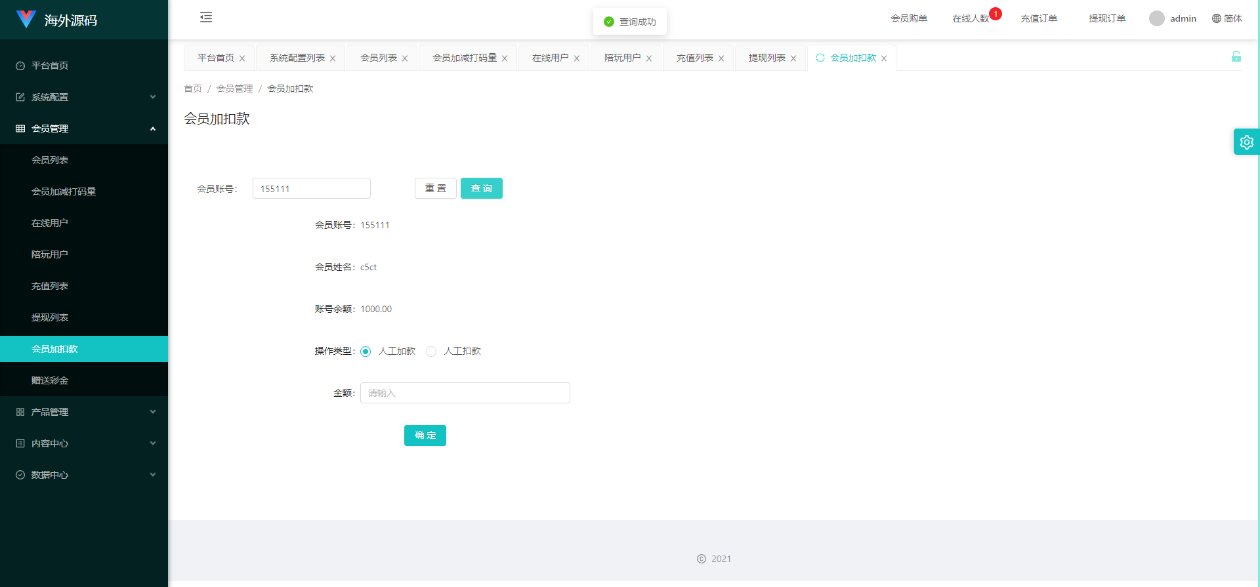This screenshot has width=1260, height=587.
Task: Click the 确定 confirm button
Action: click(x=425, y=435)
